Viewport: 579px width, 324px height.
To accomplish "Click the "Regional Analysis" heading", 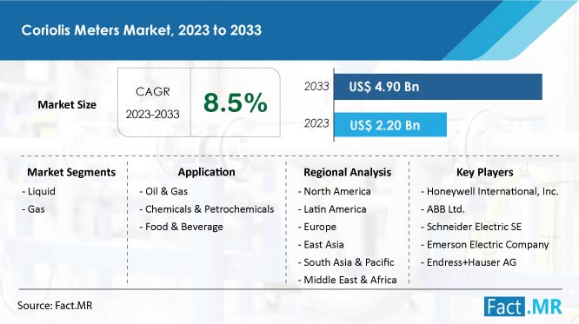I will click(348, 172).
